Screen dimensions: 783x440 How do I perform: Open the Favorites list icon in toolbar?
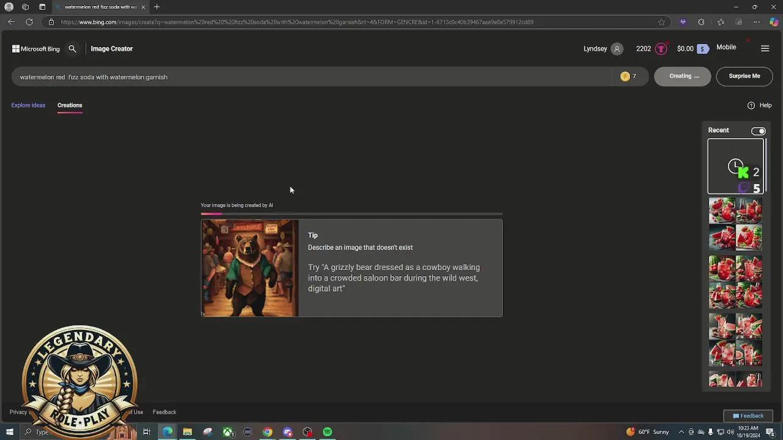[721, 22]
